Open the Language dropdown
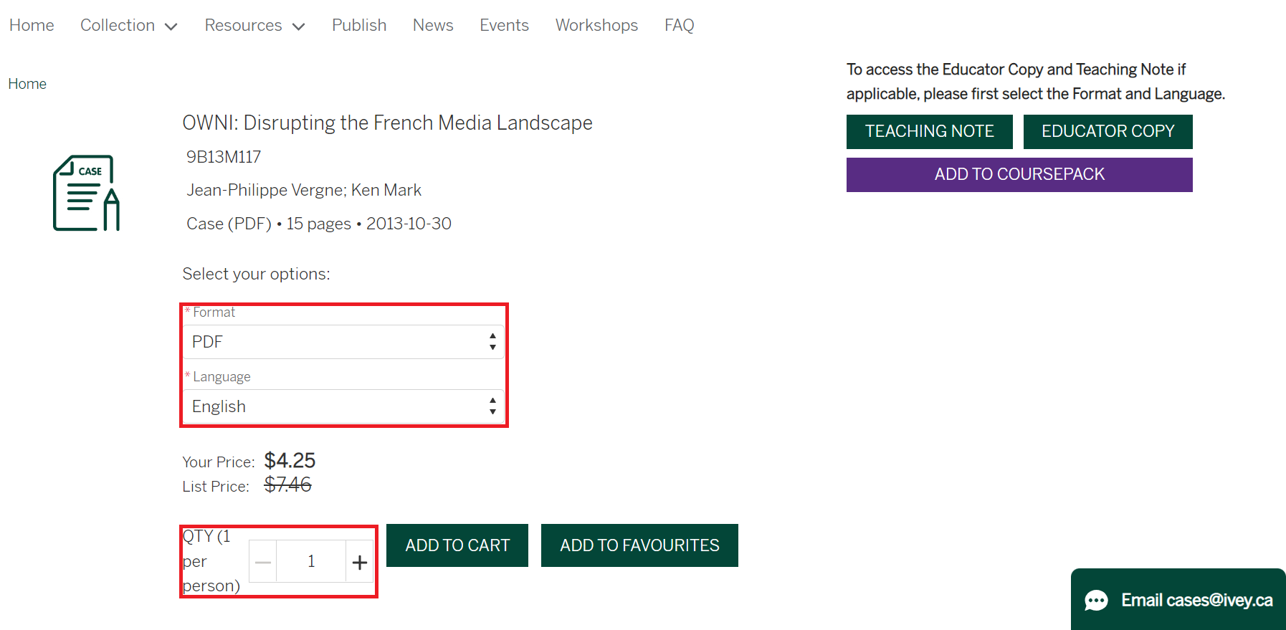Screen dimensions: 1286x630 tap(343, 406)
